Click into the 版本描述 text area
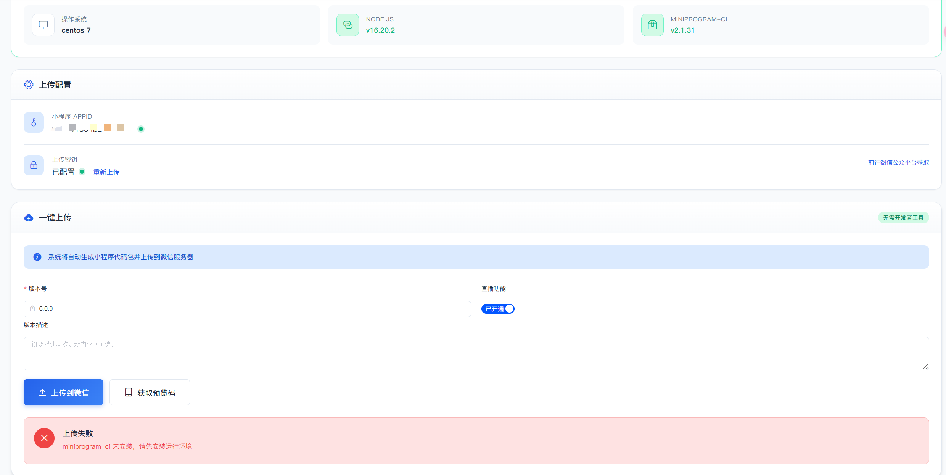The height and width of the screenshot is (475, 946). [476, 353]
